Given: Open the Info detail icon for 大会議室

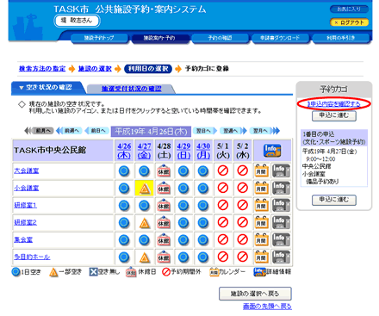Looking at the screenshot, I should tap(281, 170).
